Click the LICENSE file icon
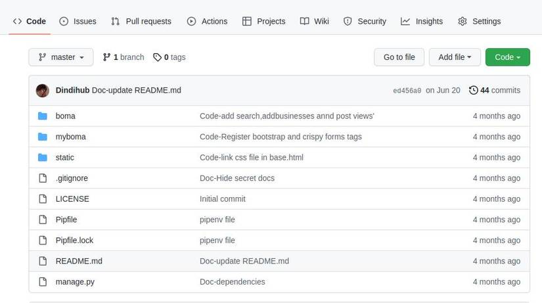 43,199
